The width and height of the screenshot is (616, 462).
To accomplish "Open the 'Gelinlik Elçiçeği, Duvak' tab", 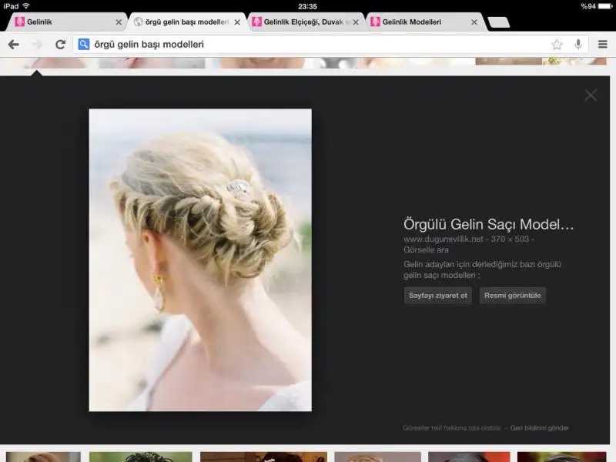I will point(302,22).
